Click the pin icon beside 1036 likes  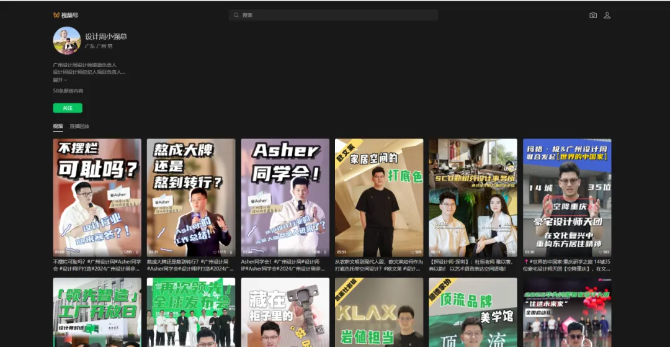coord(325,252)
